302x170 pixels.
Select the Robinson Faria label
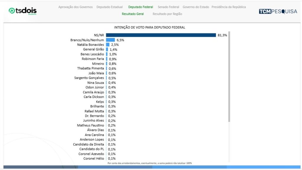coord(93,59)
